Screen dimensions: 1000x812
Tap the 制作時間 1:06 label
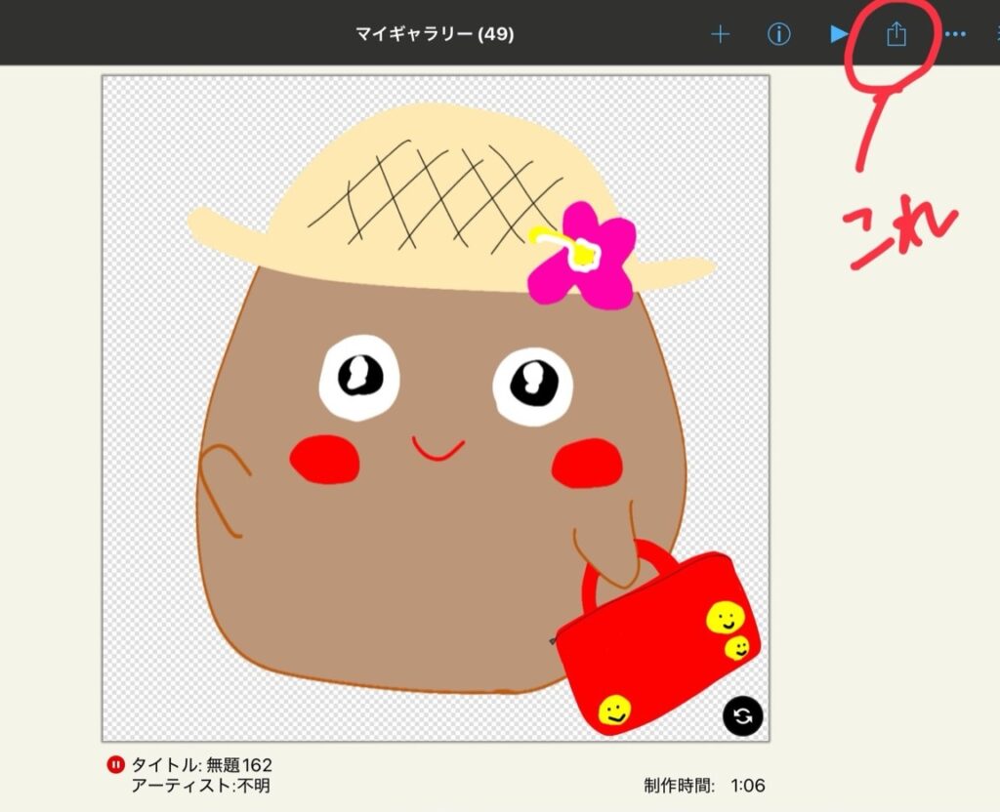click(x=702, y=786)
